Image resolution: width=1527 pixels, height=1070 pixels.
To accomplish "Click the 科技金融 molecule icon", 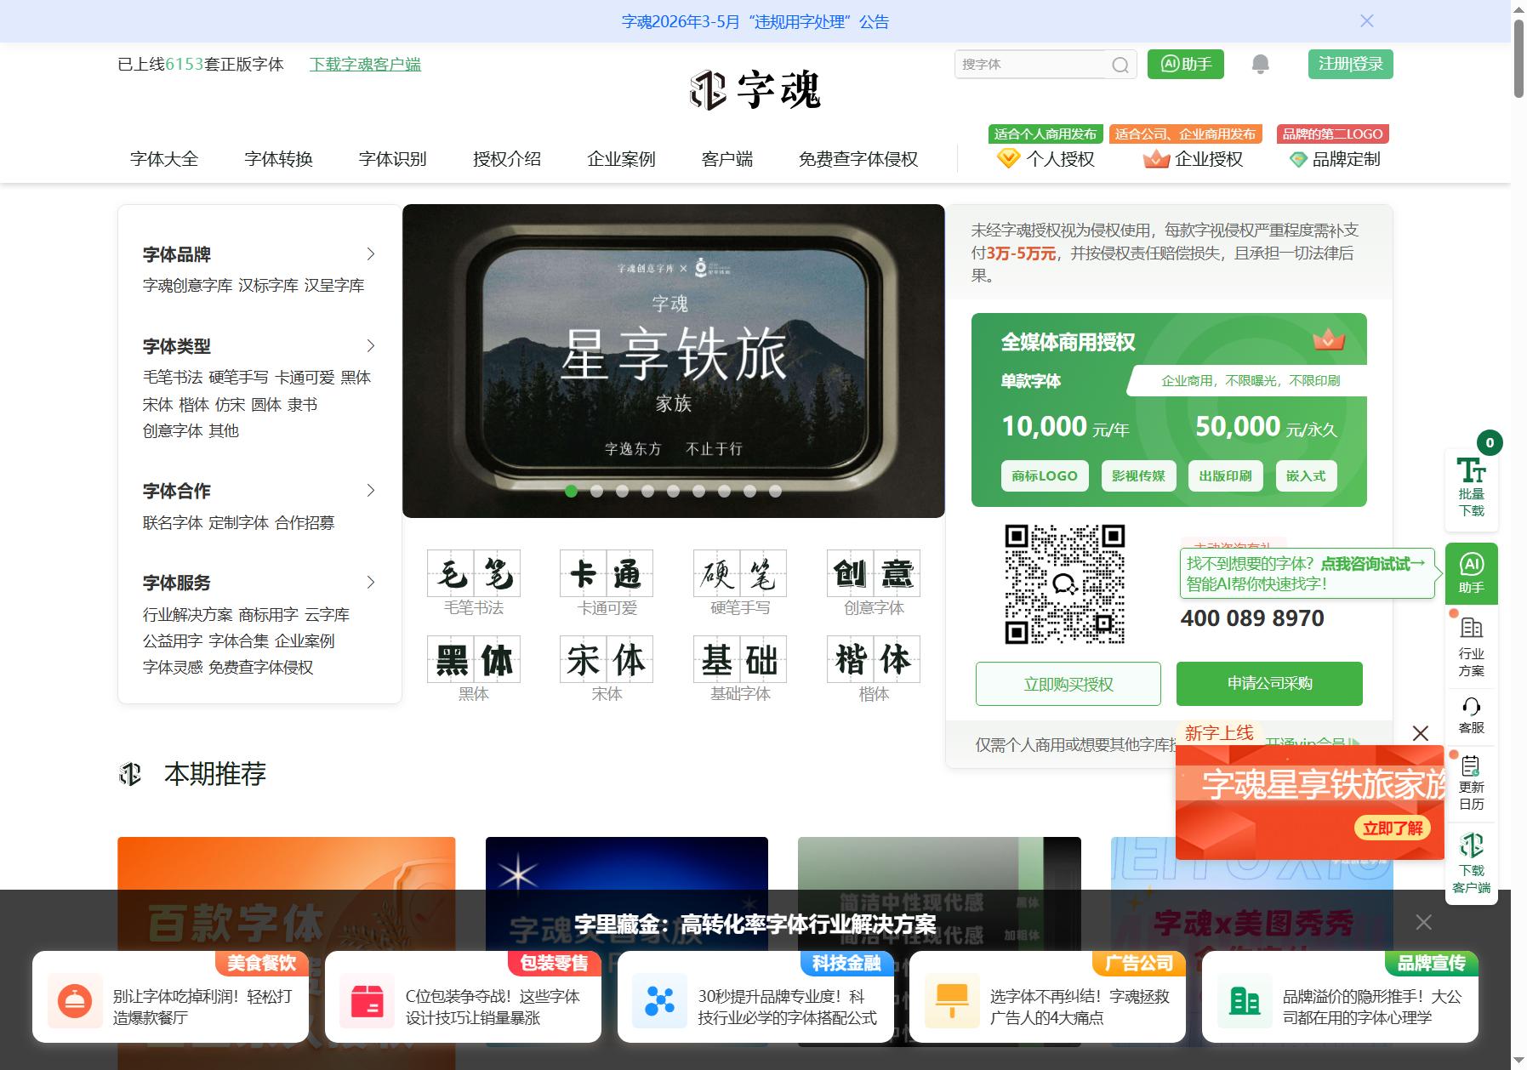I will pyautogui.click(x=659, y=1001).
